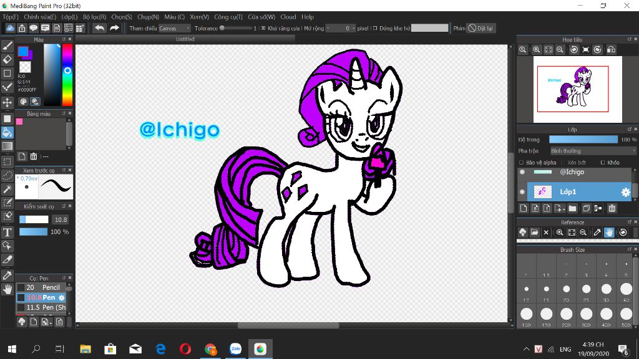
Task: Toggle the Phím Đặt lại snap-off button
Action: point(481,28)
